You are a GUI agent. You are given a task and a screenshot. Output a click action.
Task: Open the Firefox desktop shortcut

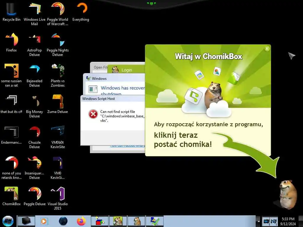point(12,43)
